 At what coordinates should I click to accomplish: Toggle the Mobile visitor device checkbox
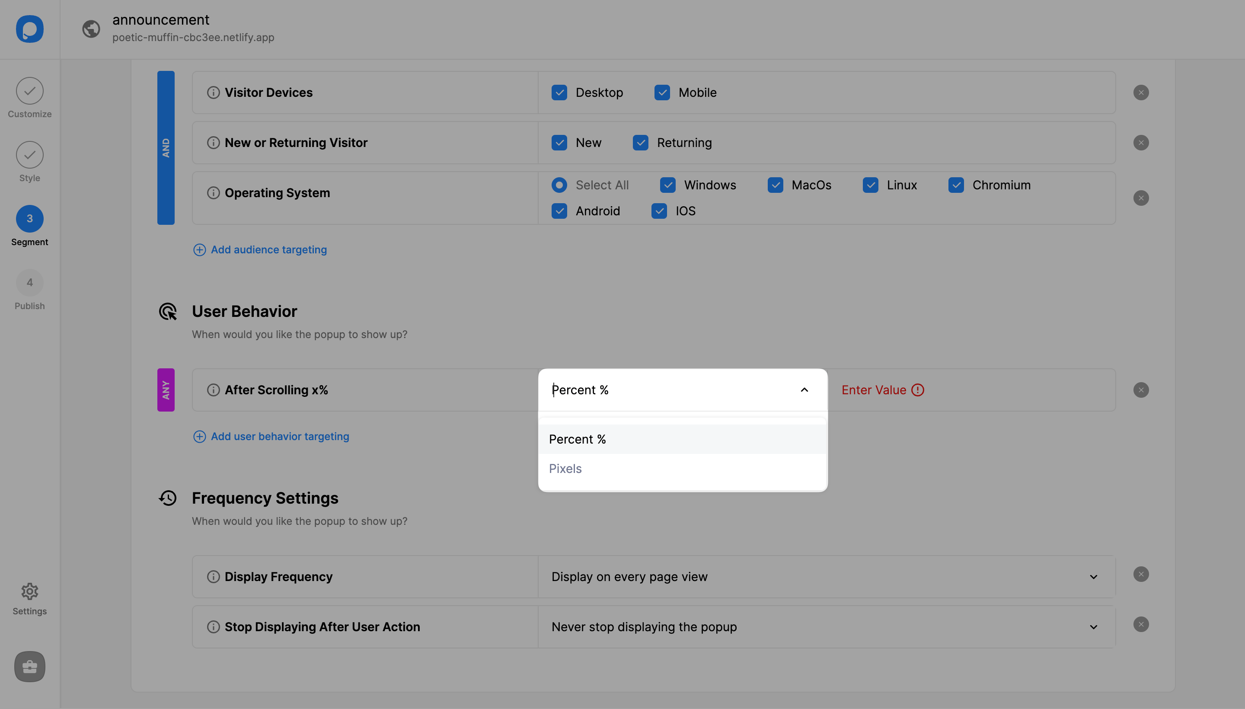coord(663,92)
